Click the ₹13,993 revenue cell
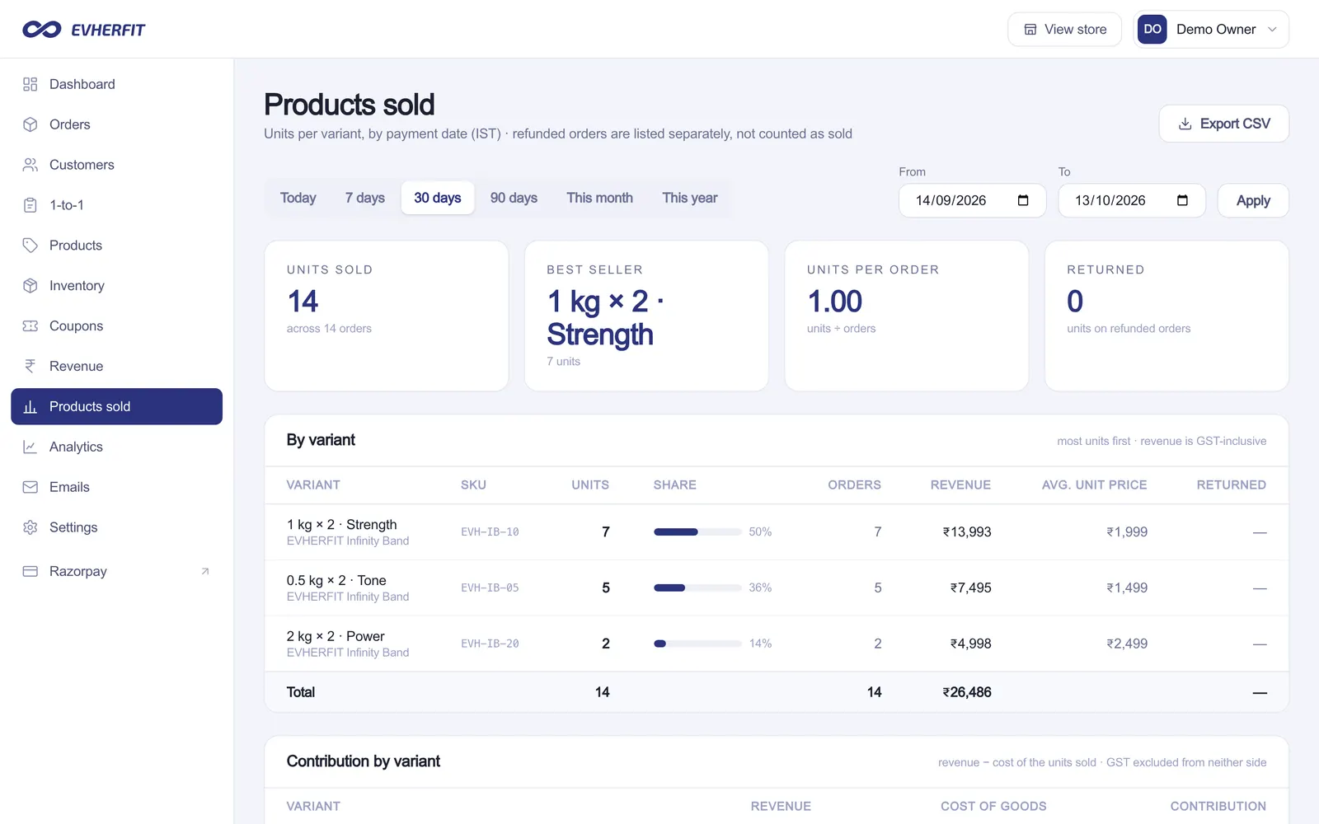 click(x=967, y=532)
